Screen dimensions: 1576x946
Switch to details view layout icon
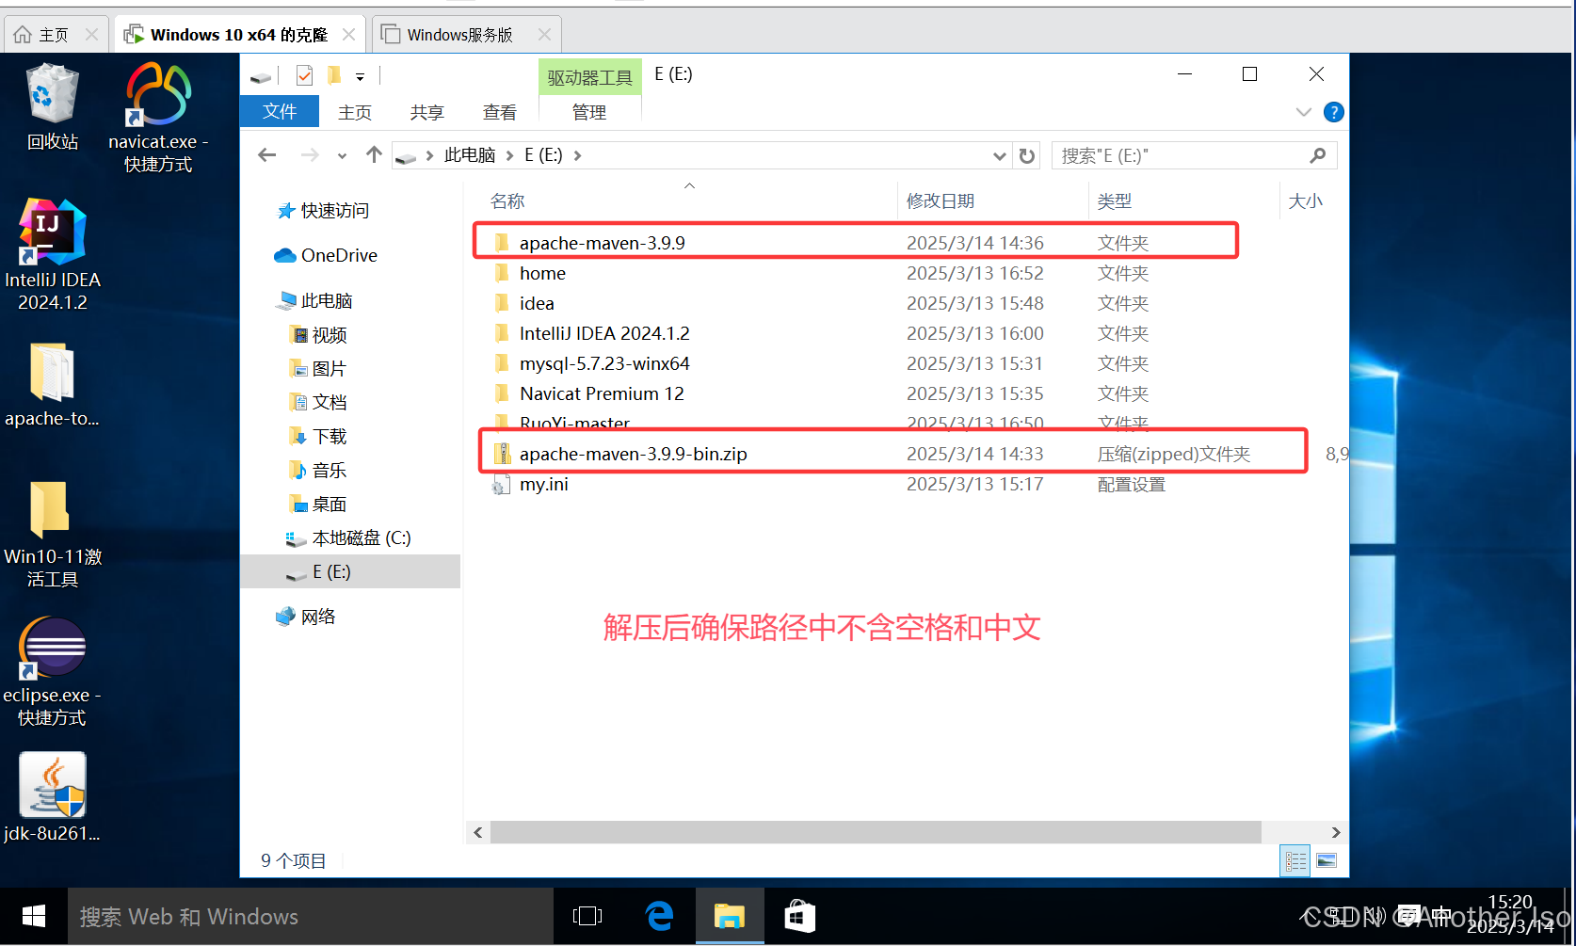click(1295, 860)
